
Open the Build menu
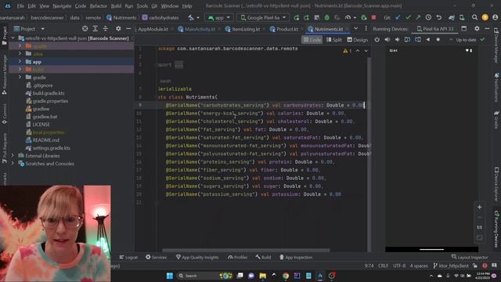(x=116, y=5)
